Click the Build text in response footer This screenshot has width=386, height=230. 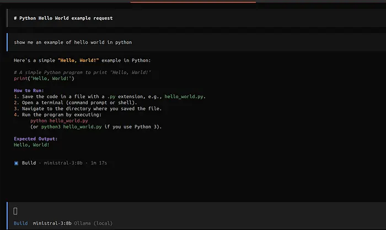(x=29, y=163)
